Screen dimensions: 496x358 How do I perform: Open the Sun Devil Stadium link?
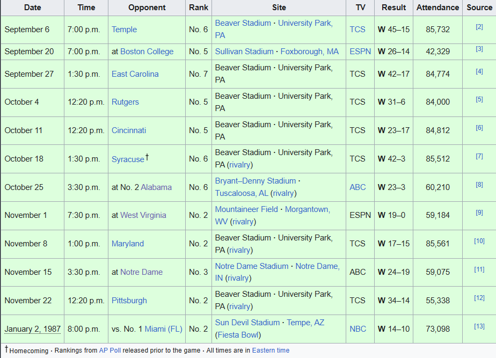click(247, 323)
